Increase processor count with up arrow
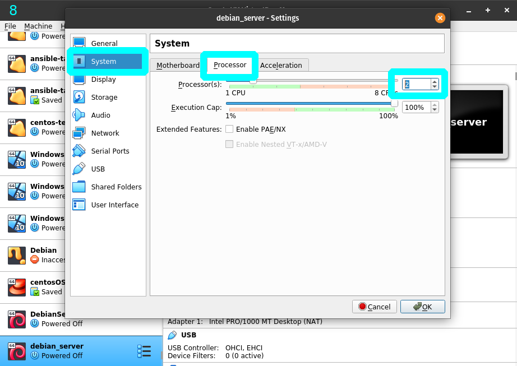The width and height of the screenshot is (517, 366). [x=435, y=82]
